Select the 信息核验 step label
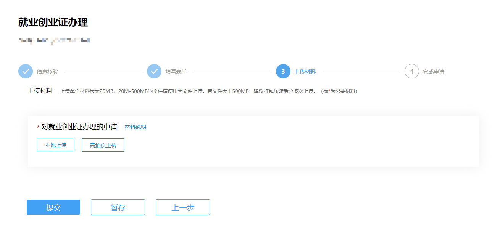Image resolution: width=492 pixels, height=240 pixels. [47, 72]
